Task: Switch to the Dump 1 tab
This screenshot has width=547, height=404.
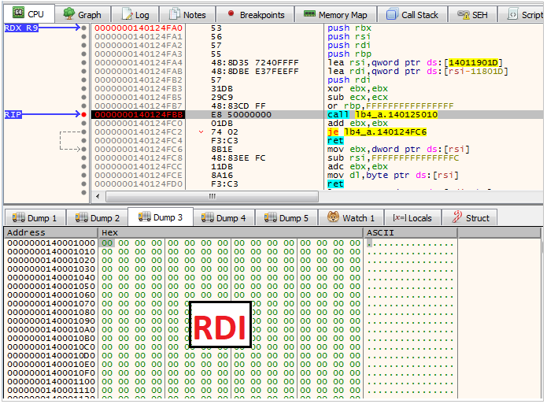Action: point(35,218)
